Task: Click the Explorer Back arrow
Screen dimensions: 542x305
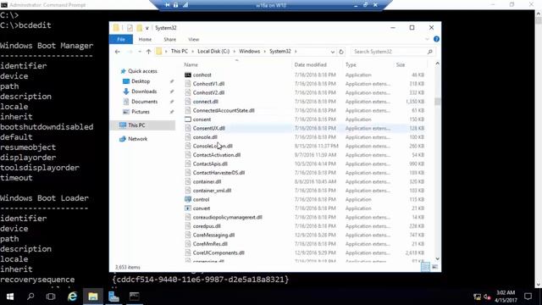Action: pos(118,52)
